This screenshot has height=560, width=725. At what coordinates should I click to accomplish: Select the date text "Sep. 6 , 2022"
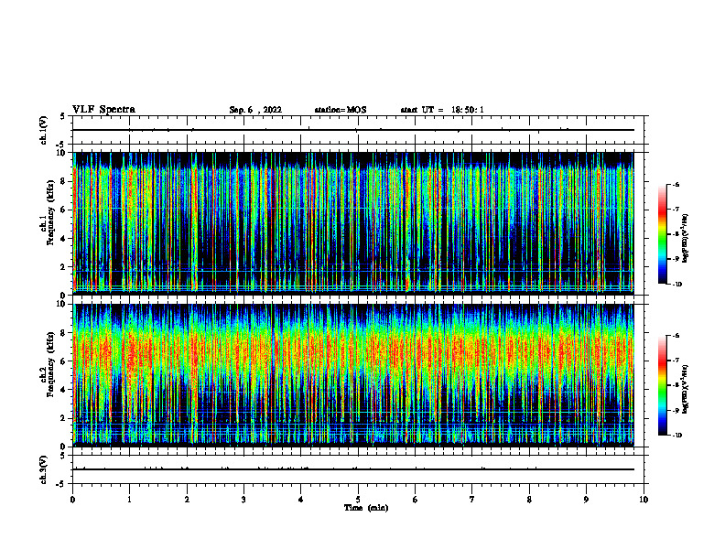click(255, 110)
